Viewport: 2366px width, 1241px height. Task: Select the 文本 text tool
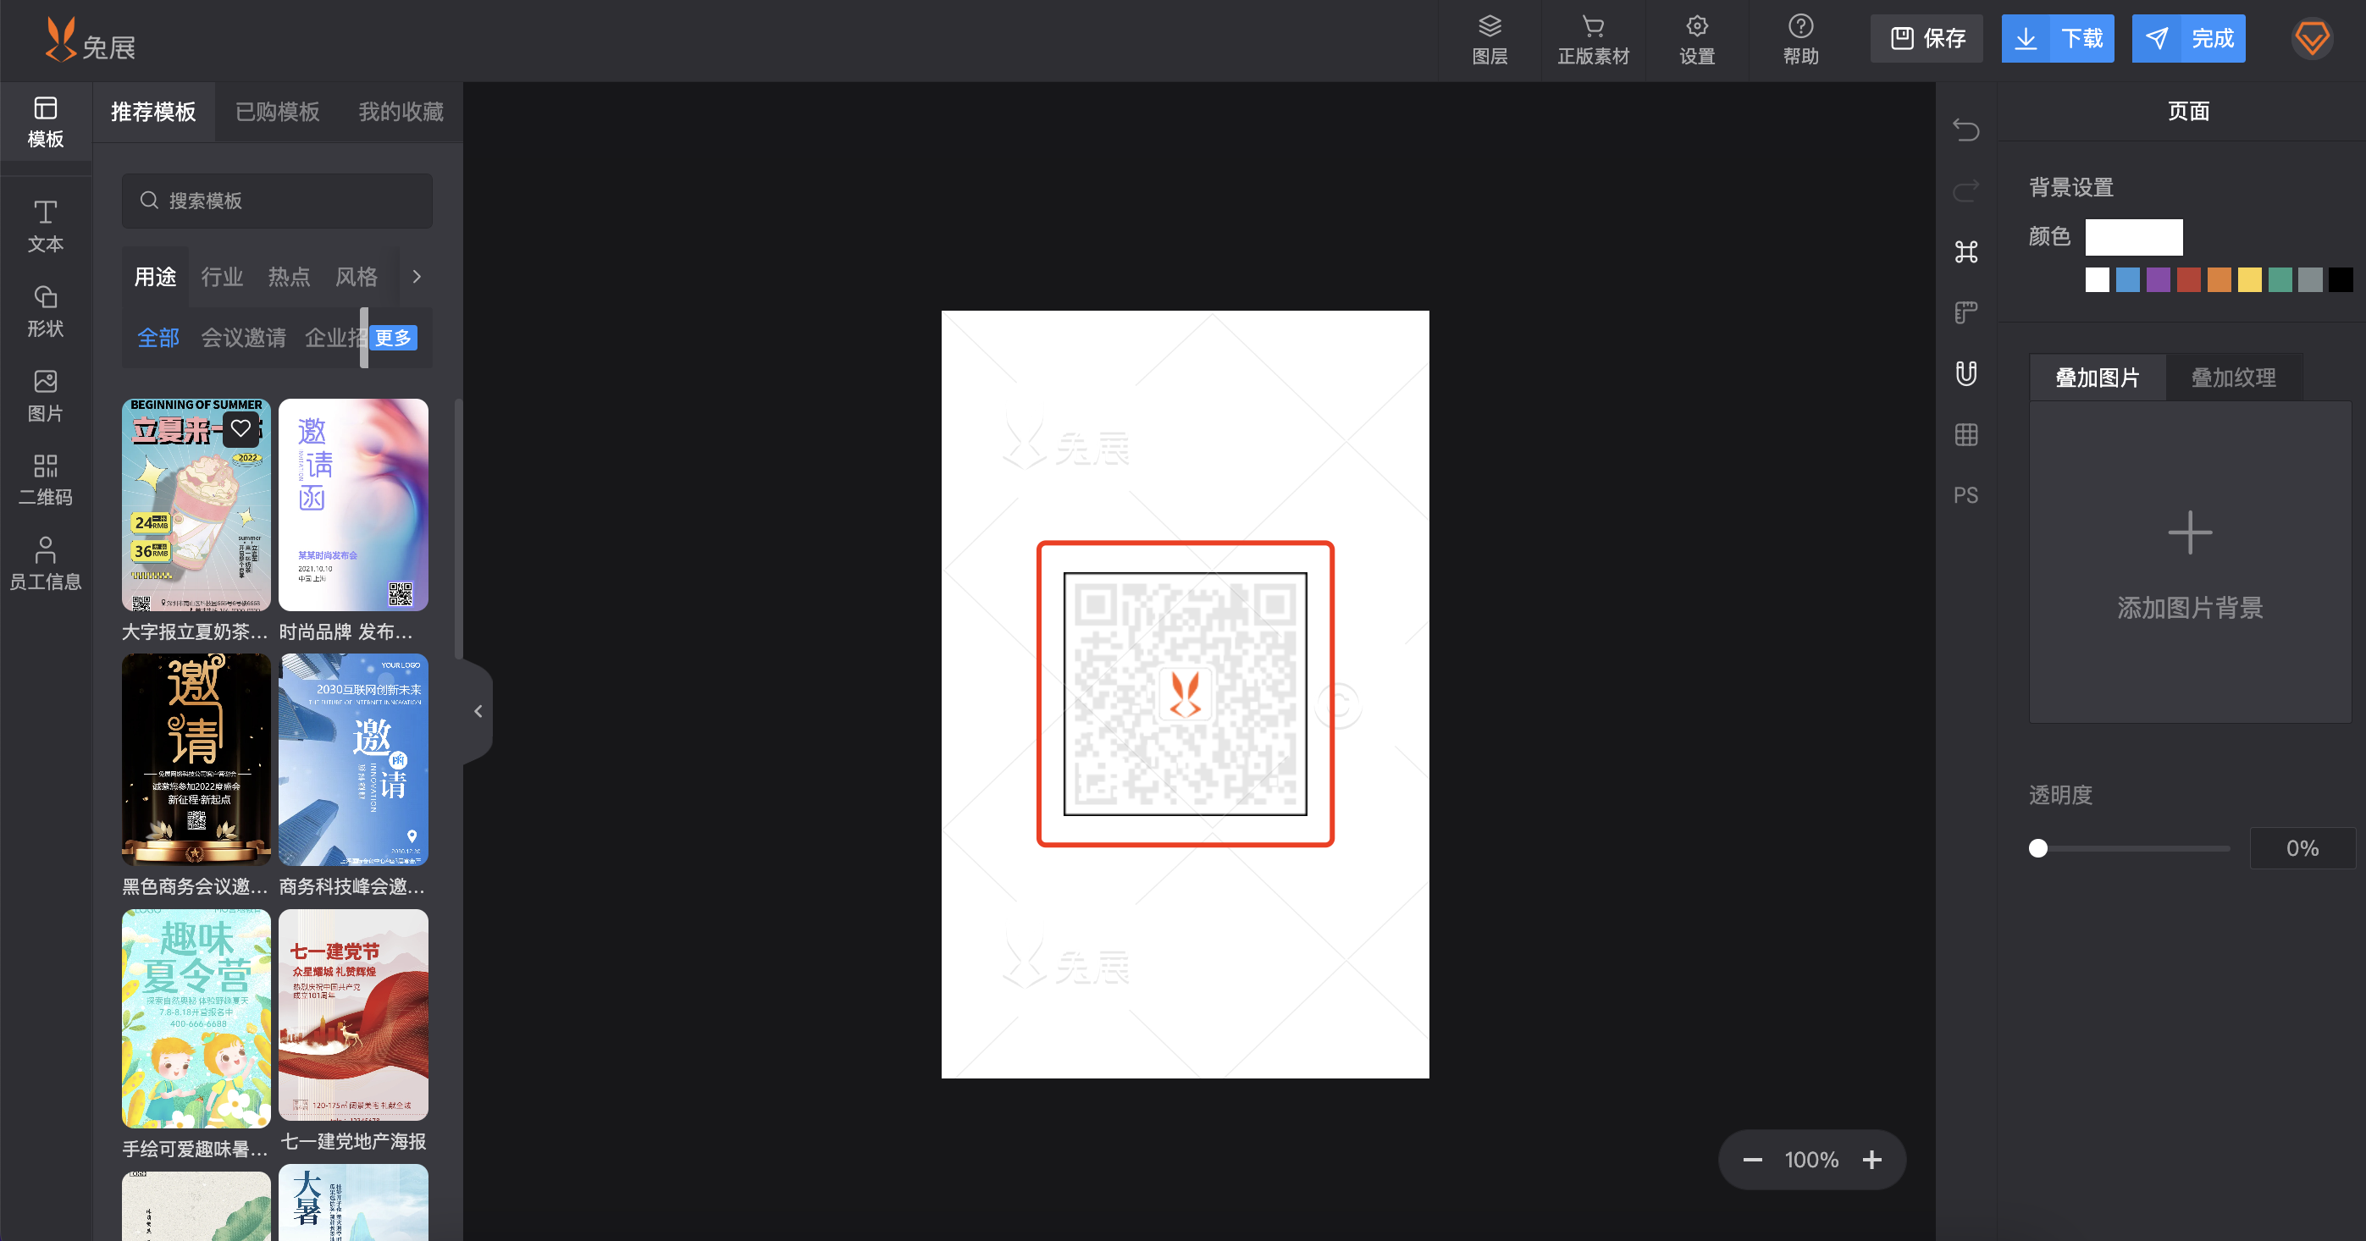coord(45,226)
